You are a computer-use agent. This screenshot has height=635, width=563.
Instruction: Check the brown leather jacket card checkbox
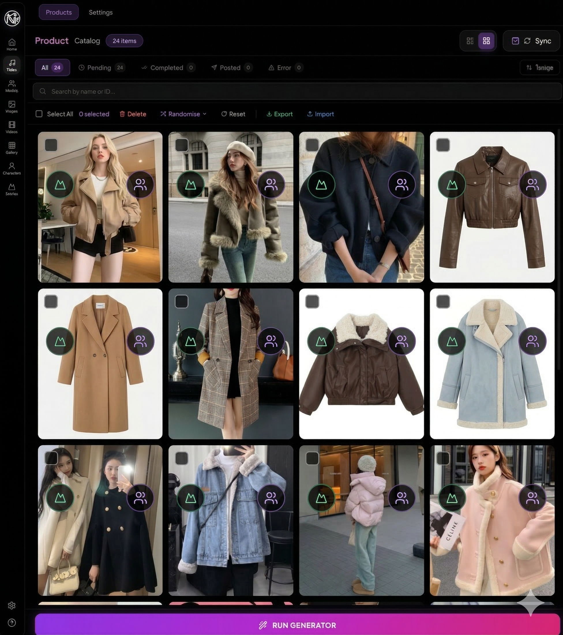(x=443, y=145)
